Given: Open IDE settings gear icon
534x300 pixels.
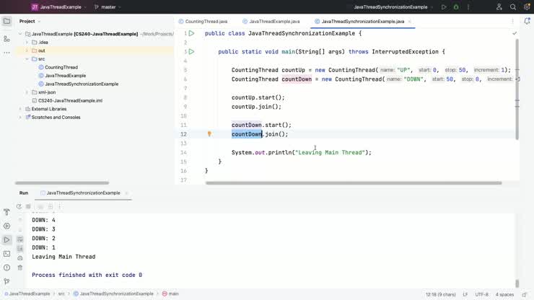Looking at the screenshot, I should pyautogui.click(x=527, y=6).
